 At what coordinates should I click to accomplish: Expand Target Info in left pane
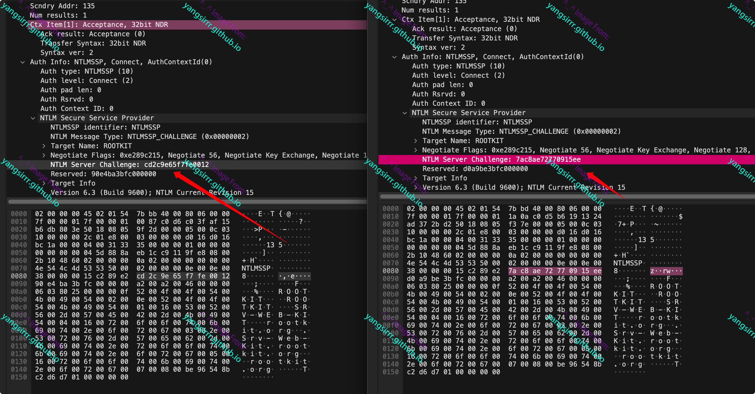pos(43,184)
